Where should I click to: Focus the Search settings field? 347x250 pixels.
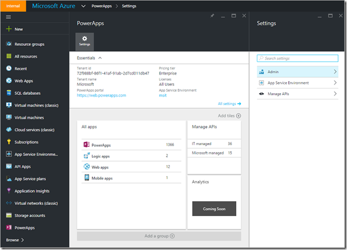pos(297,58)
